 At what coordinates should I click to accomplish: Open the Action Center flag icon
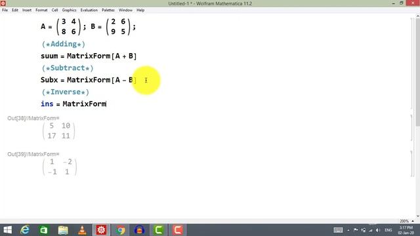[356, 230]
